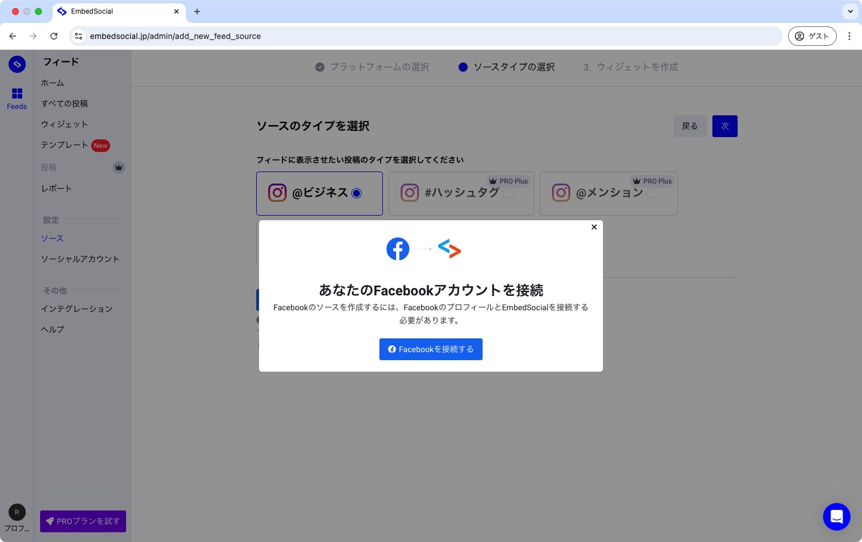Screen dimensions: 862x542
Task: Click the 3. ウィジェットを作成 step
Action: [x=630, y=67]
